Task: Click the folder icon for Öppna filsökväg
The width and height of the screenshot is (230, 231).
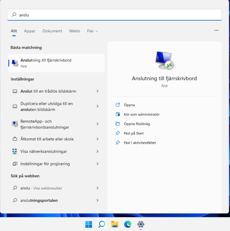Action: [117, 124]
